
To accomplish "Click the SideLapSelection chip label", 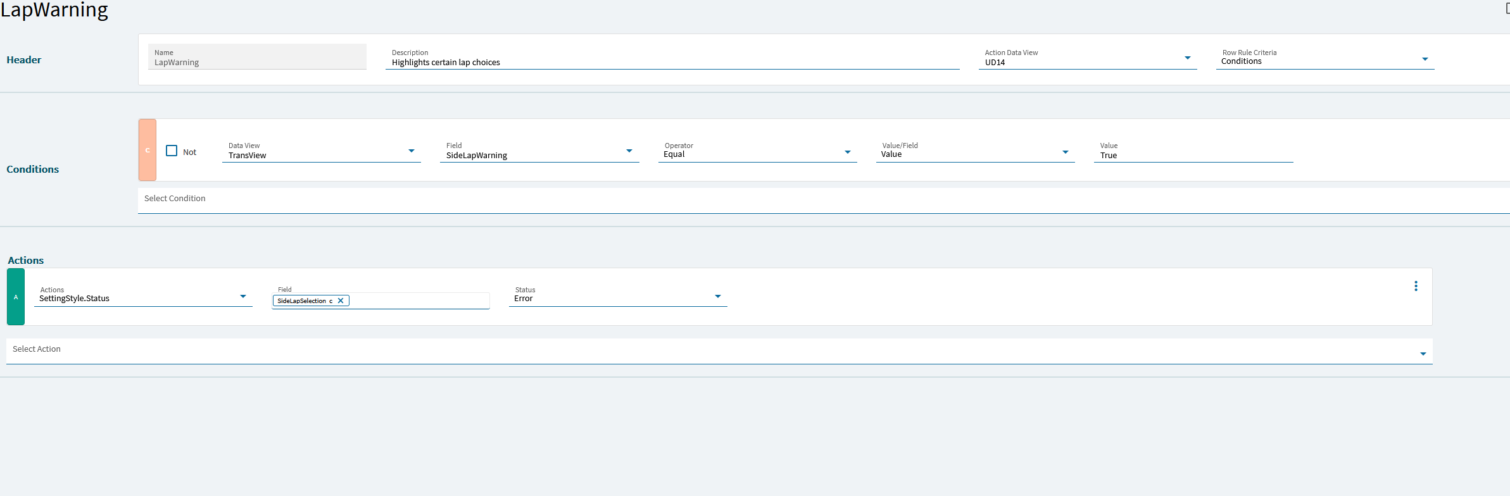I will point(302,301).
